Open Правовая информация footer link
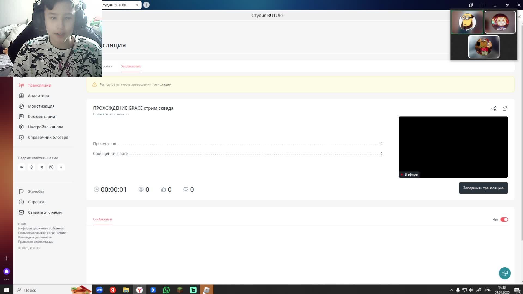The height and width of the screenshot is (294, 523). point(36,241)
